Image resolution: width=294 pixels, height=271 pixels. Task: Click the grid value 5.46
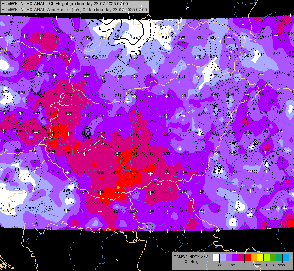click(166, 38)
